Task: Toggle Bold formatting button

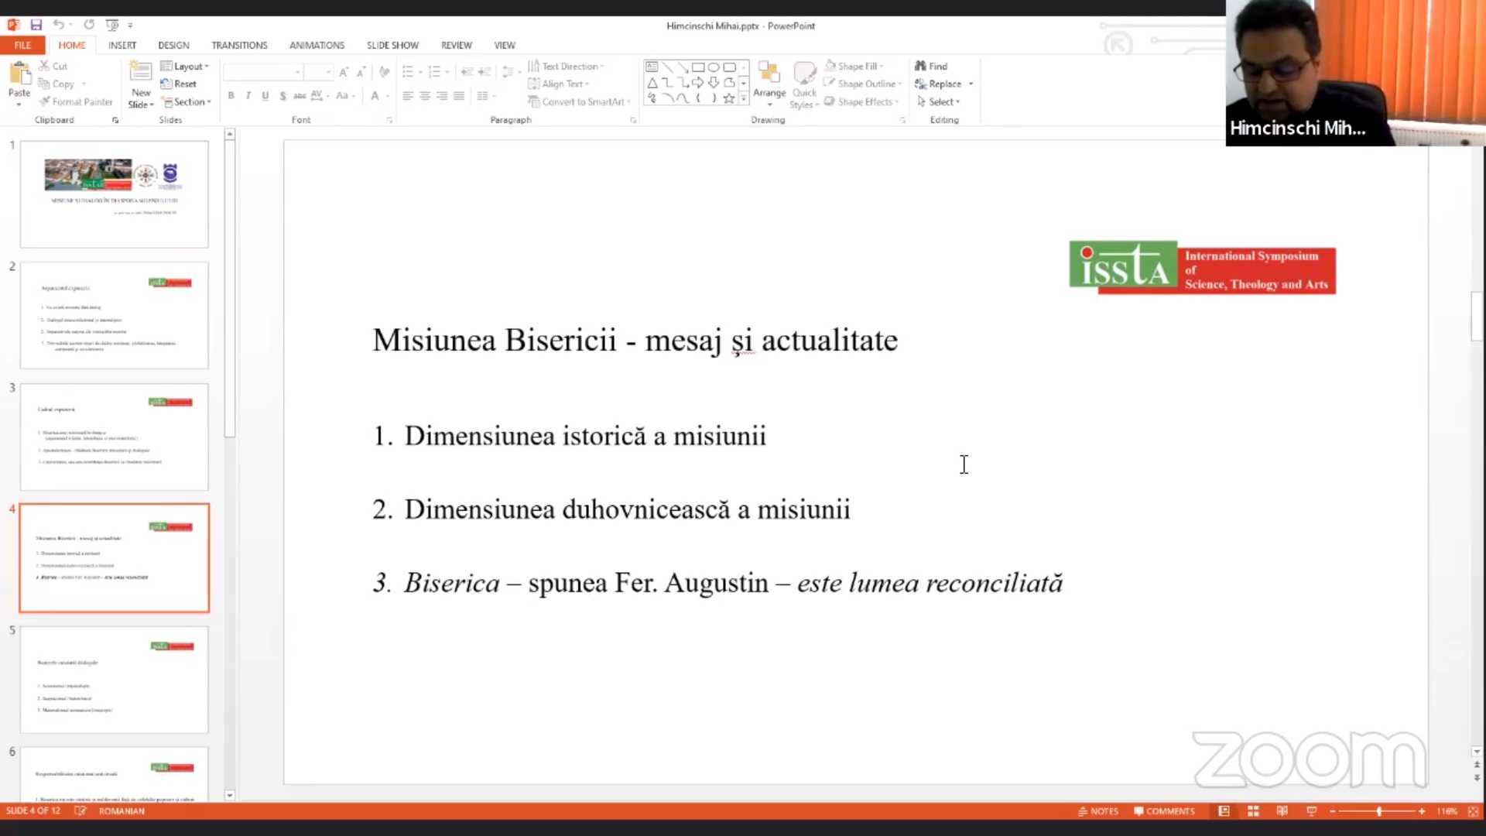Action: [x=231, y=95]
